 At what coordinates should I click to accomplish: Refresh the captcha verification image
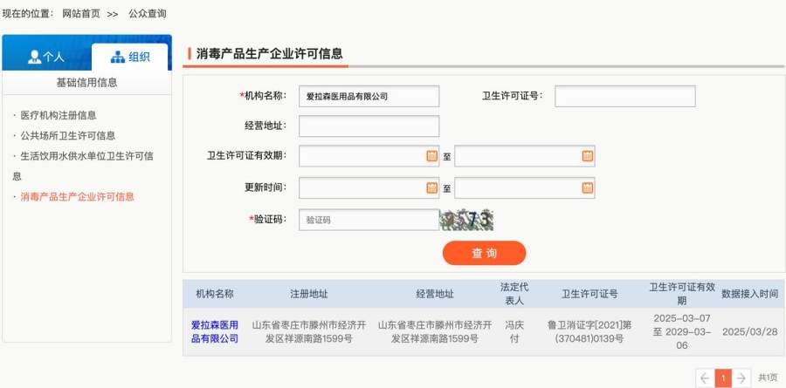coord(466,220)
